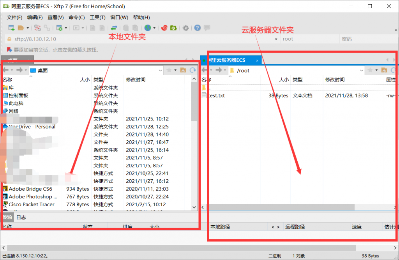Click the green Xftp file icon
The image size is (399, 260).
[173, 28]
